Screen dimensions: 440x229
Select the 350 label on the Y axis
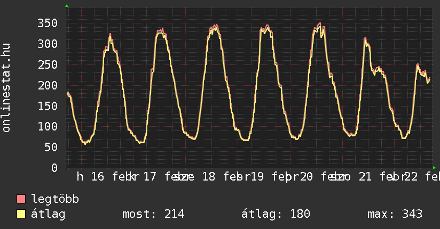pos(48,23)
